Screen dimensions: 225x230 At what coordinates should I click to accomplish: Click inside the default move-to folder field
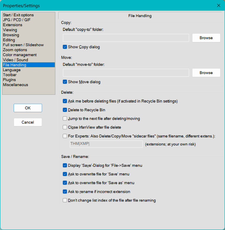coord(126,73)
